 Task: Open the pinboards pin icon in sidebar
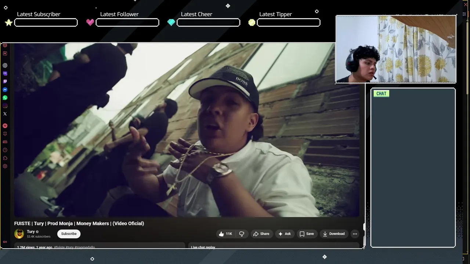click(5, 134)
